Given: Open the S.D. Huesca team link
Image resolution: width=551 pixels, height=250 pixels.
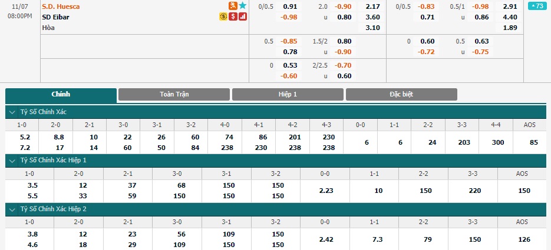Looking at the screenshot, I should [61, 6].
